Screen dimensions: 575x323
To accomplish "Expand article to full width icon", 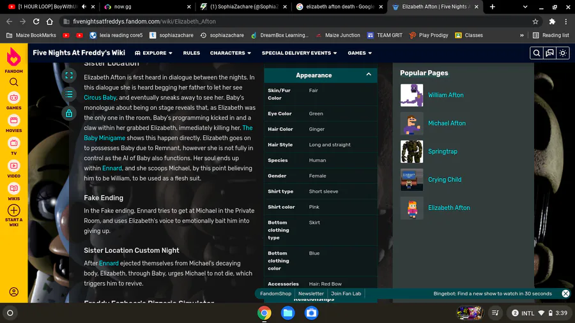I will tap(69, 75).
